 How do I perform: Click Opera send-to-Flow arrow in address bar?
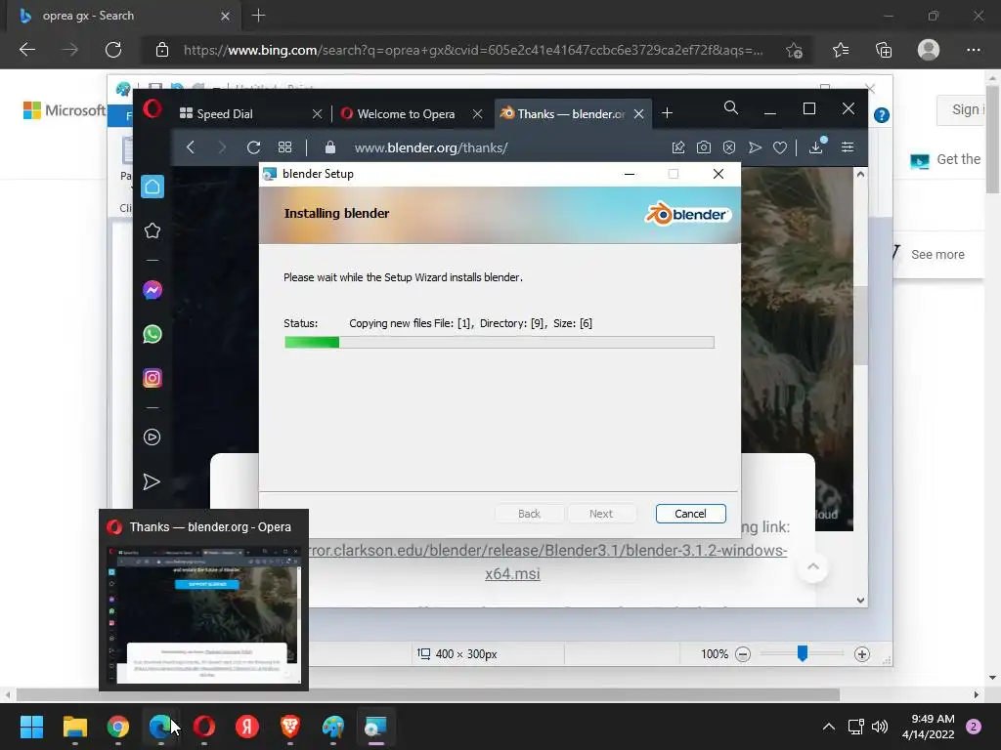point(755,147)
